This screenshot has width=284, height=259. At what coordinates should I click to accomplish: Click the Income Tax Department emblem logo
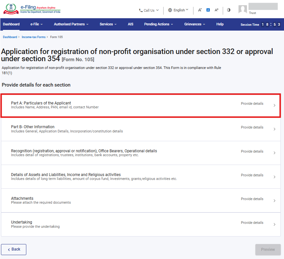pos(10,8)
